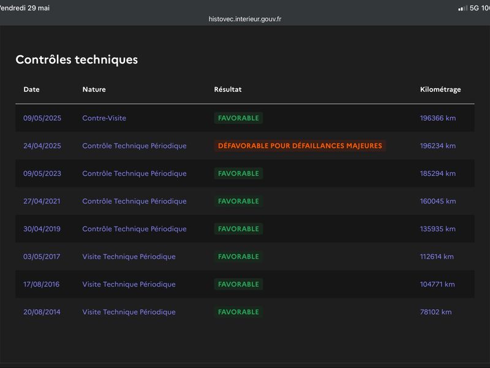Click the FAVORABLE badge for 09/05/2025

(238, 118)
